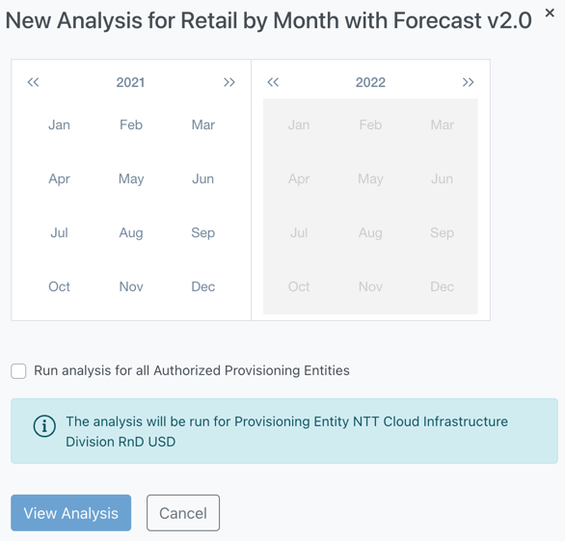This screenshot has height=541, width=565.
Task: Click the info icon in the notice banner
Action: (x=44, y=426)
